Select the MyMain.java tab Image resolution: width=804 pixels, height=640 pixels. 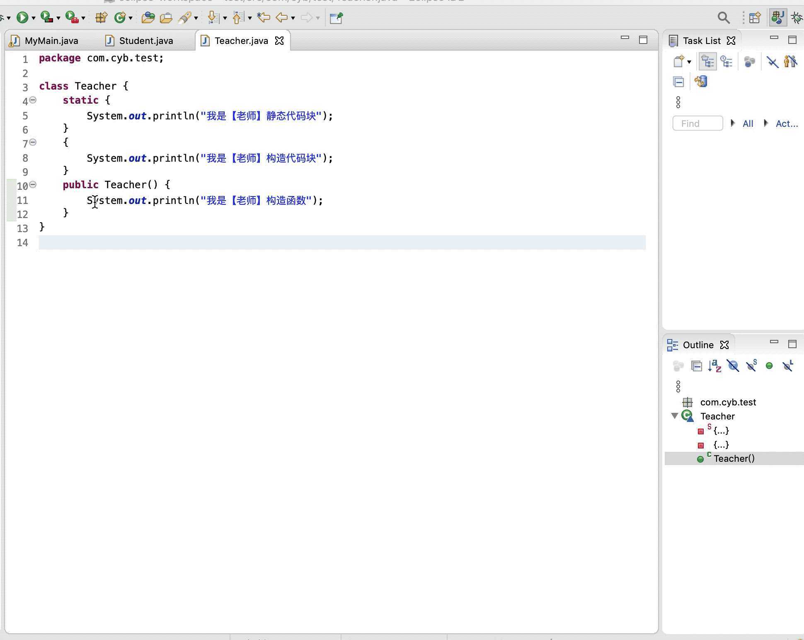[51, 41]
